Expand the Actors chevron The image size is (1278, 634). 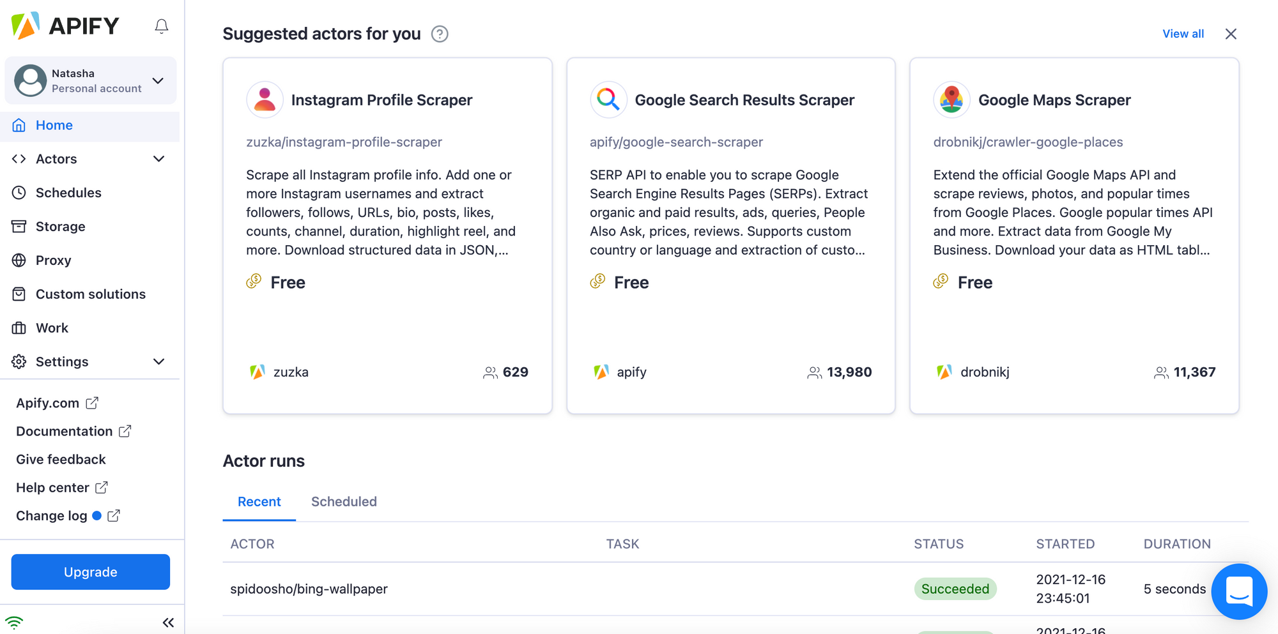pos(158,159)
